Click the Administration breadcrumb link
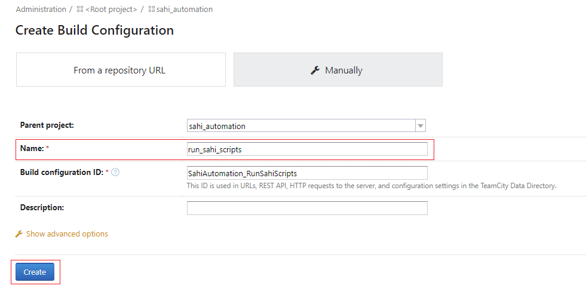This screenshot has height=304, width=586. [x=41, y=9]
